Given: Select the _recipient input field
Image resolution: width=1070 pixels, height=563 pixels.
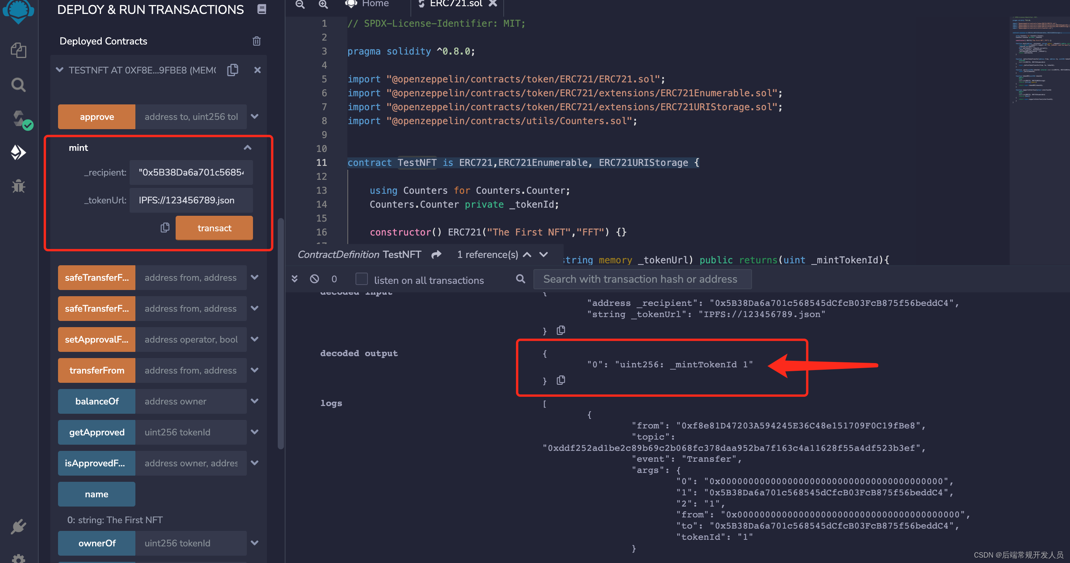Looking at the screenshot, I should click(x=191, y=172).
